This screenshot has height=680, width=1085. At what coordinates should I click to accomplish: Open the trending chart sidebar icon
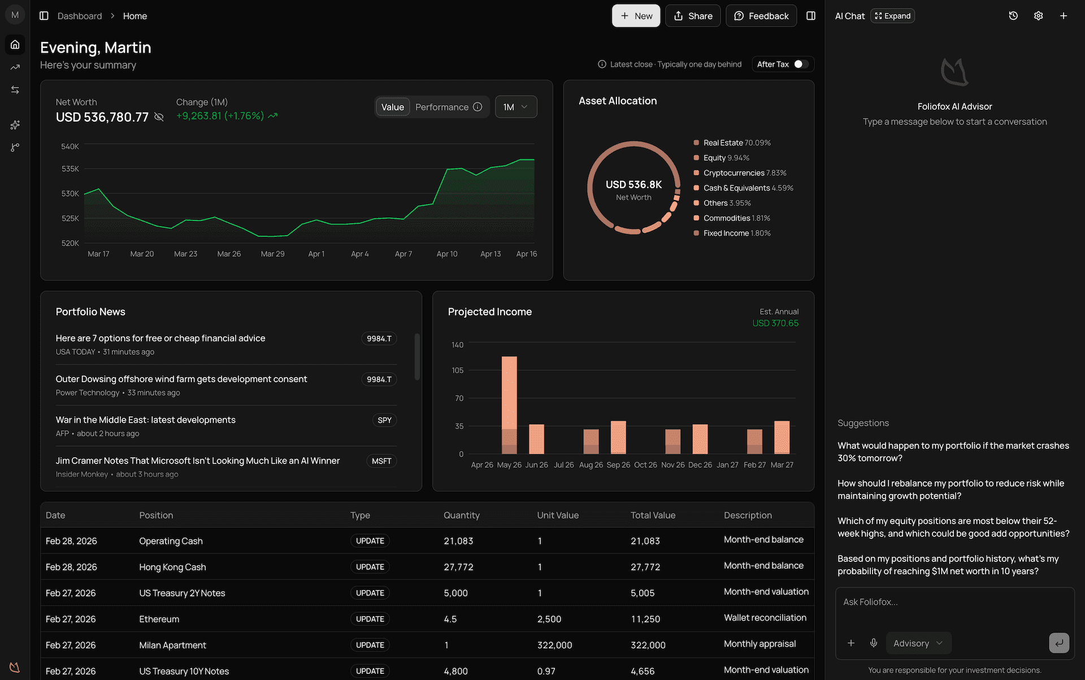(x=15, y=67)
